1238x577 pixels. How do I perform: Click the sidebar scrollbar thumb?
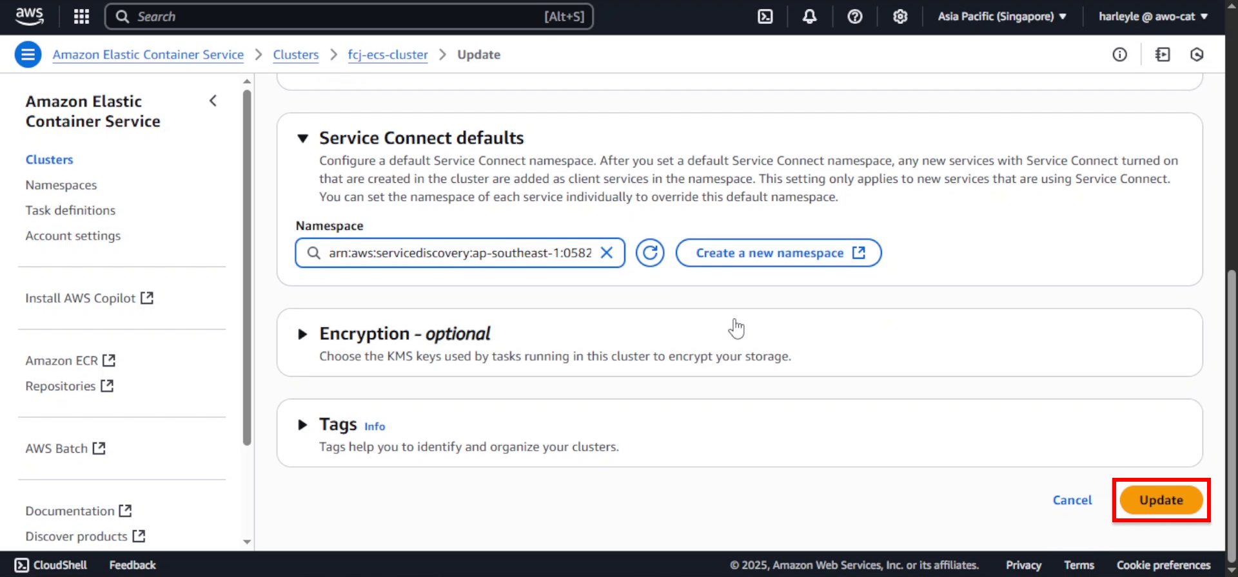(247, 267)
